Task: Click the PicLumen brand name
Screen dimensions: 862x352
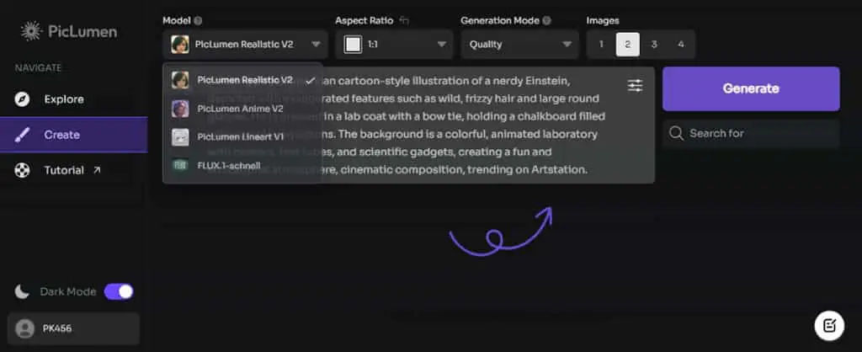Action: (x=82, y=32)
